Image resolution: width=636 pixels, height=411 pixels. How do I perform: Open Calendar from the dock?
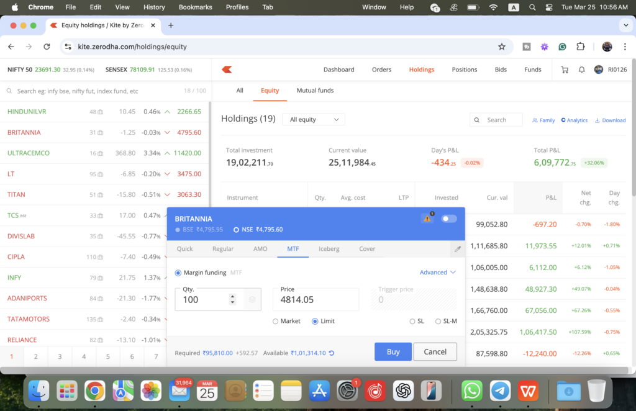(x=207, y=391)
